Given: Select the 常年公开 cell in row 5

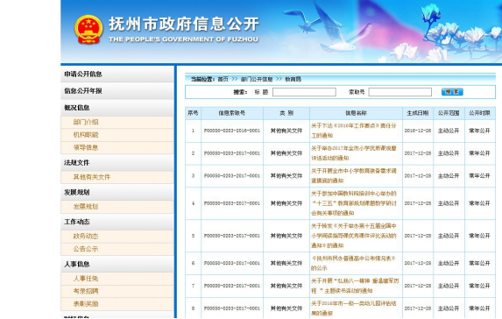Looking at the screenshot, I should click(479, 236).
